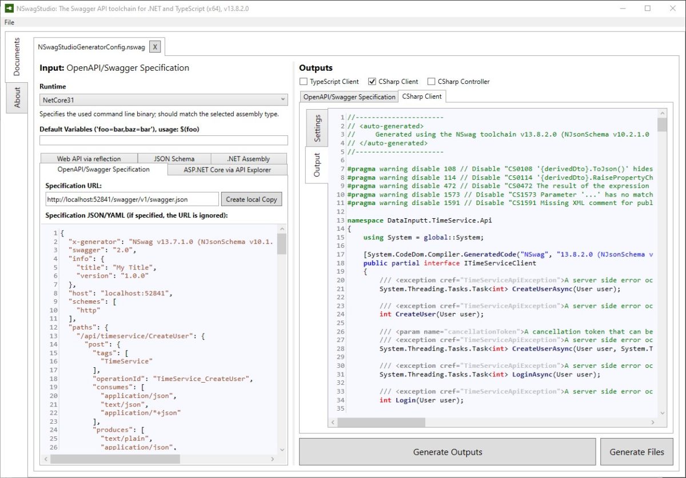Screen dimensions: 686x478
Task: Click the int Login(User user) line
Action: [421, 400]
